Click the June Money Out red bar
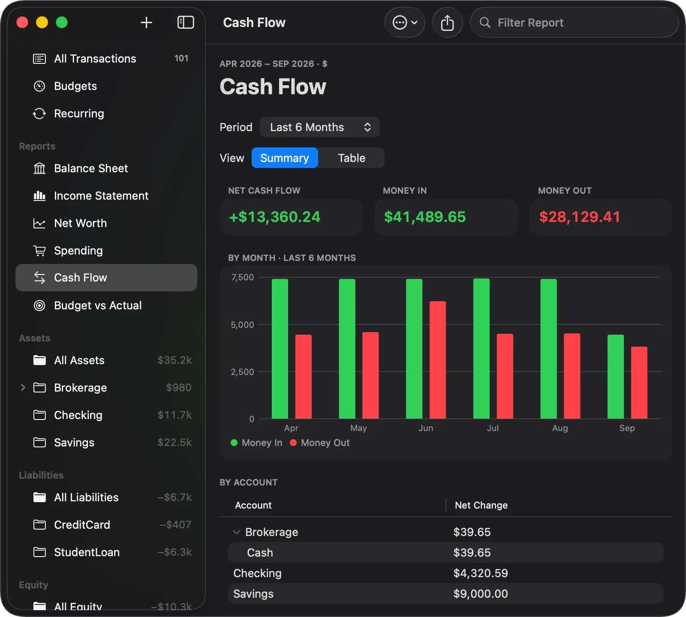 pos(438,360)
